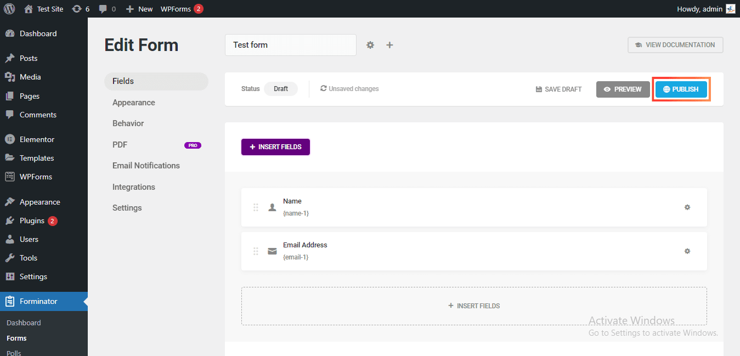Click the plus icon next to the form settings gear
740x356 pixels.
[389, 44]
